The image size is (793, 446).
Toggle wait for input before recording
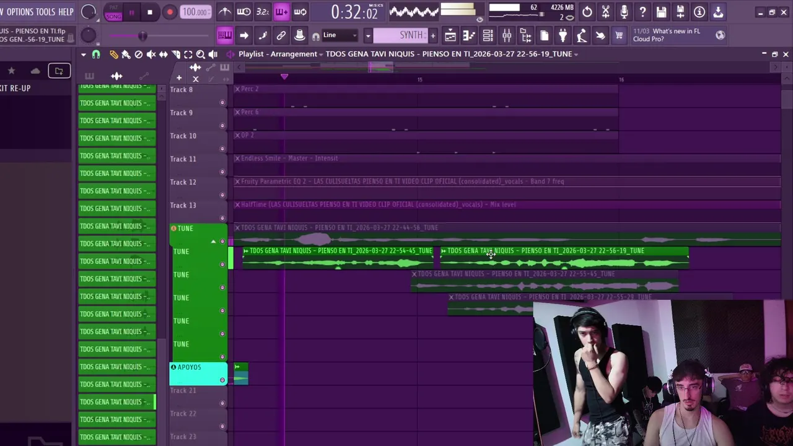tap(244, 12)
